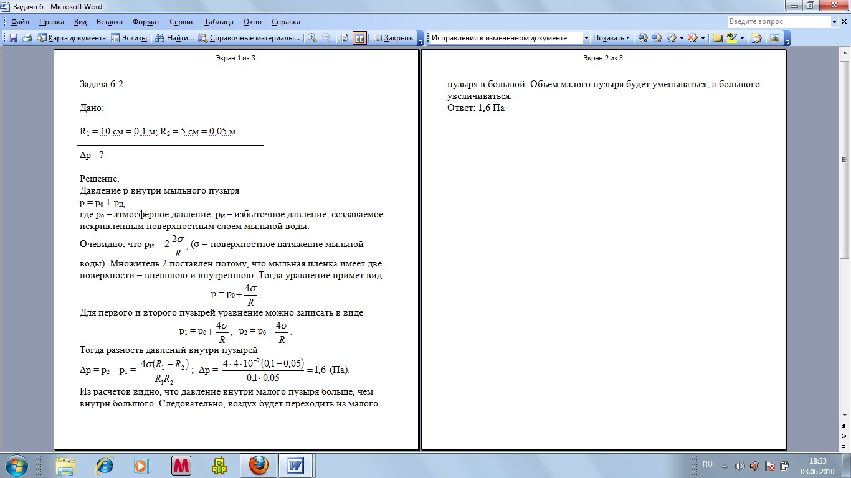Open the help question dropdown arrow
Image resolution: width=851 pixels, height=478 pixels.
[835, 21]
